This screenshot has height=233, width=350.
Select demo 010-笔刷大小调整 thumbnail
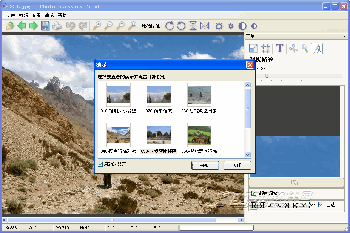[x=118, y=95]
